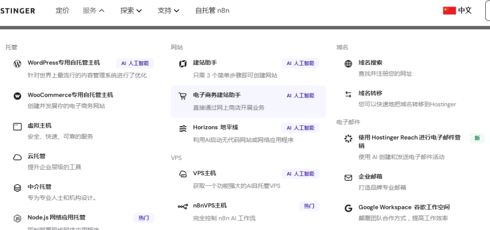Select the 云托管 link
The height and width of the screenshot is (230, 490).
click(x=36, y=156)
